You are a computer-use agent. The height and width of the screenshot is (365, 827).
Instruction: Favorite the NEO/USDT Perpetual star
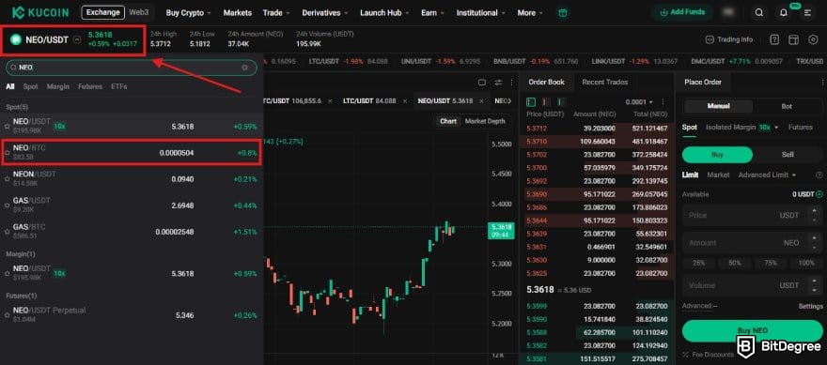click(7, 315)
